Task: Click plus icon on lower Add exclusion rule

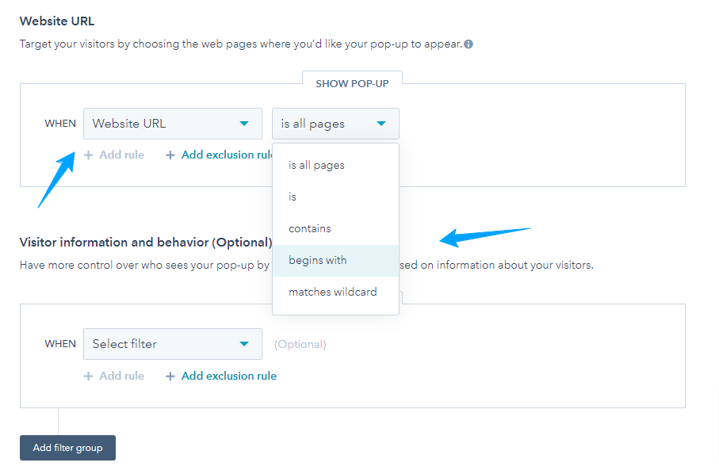Action: (x=170, y=376)
